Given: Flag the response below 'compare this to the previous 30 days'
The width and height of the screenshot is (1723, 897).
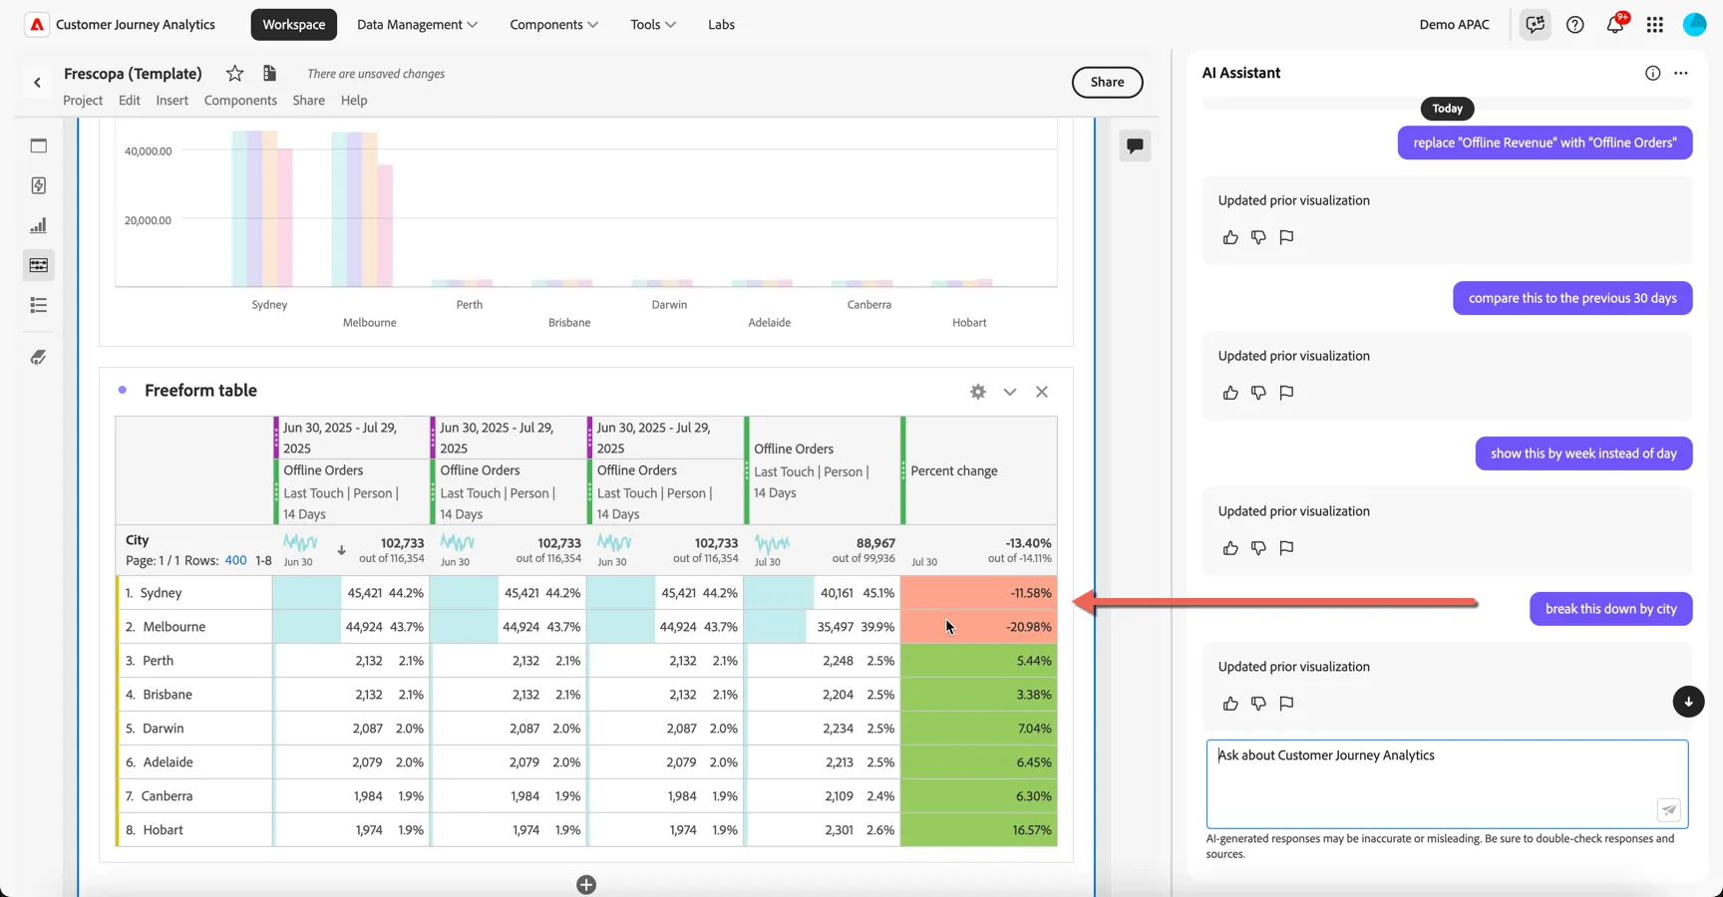Looking at the screenshot, I should click(x=1286, y=393).
